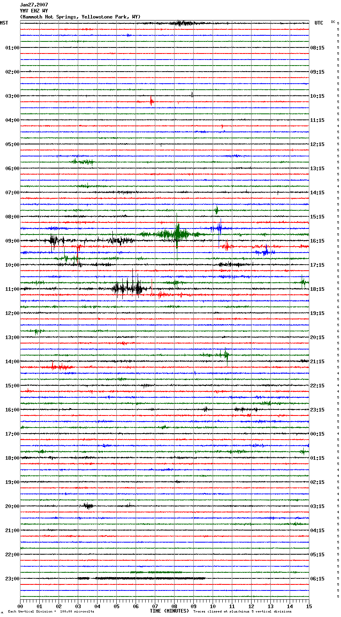Click the 02:15 UTC time label
The height and width of the screenshot is (617, 341).
[317, 482]
